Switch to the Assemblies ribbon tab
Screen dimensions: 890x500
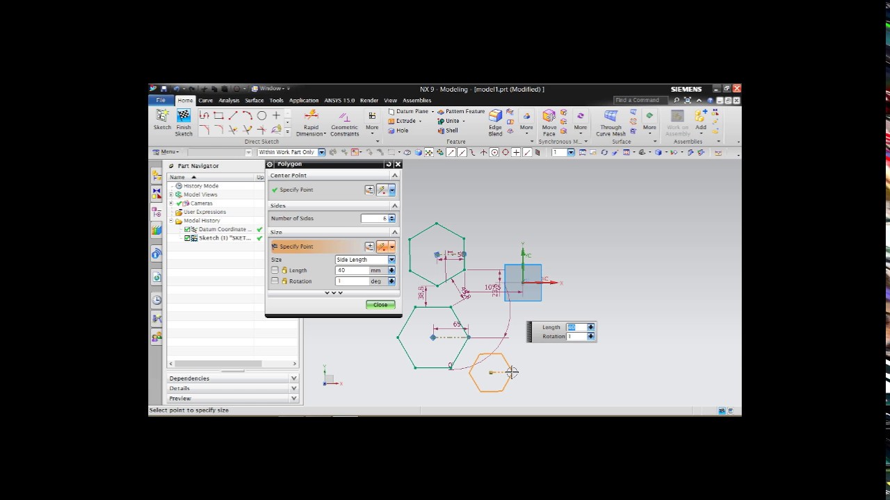(417, 101)
